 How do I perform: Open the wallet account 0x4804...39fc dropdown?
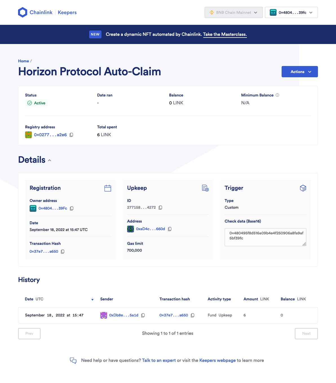(291, 12)
